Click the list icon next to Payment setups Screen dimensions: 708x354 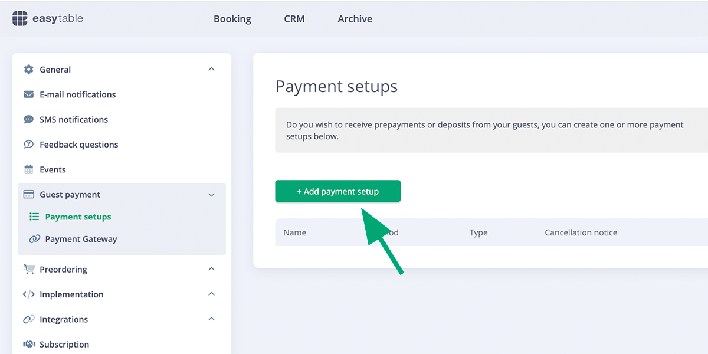tap(35, 217)
